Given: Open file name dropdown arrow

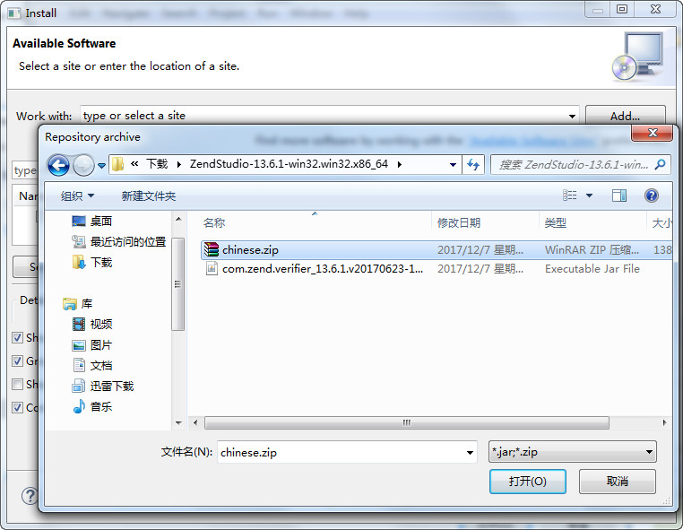Looking at the screenshot, I should pos(470,452).
